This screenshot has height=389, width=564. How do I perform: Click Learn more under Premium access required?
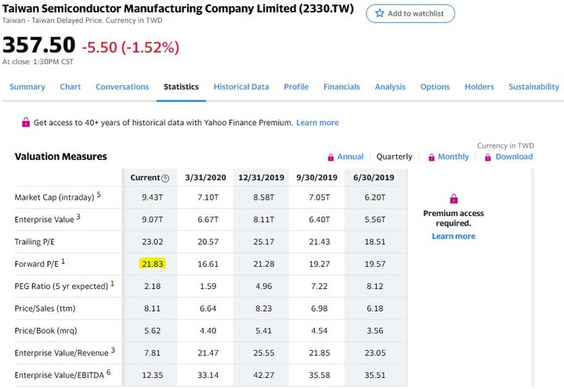pyautogui.click(x=454, y=236)
